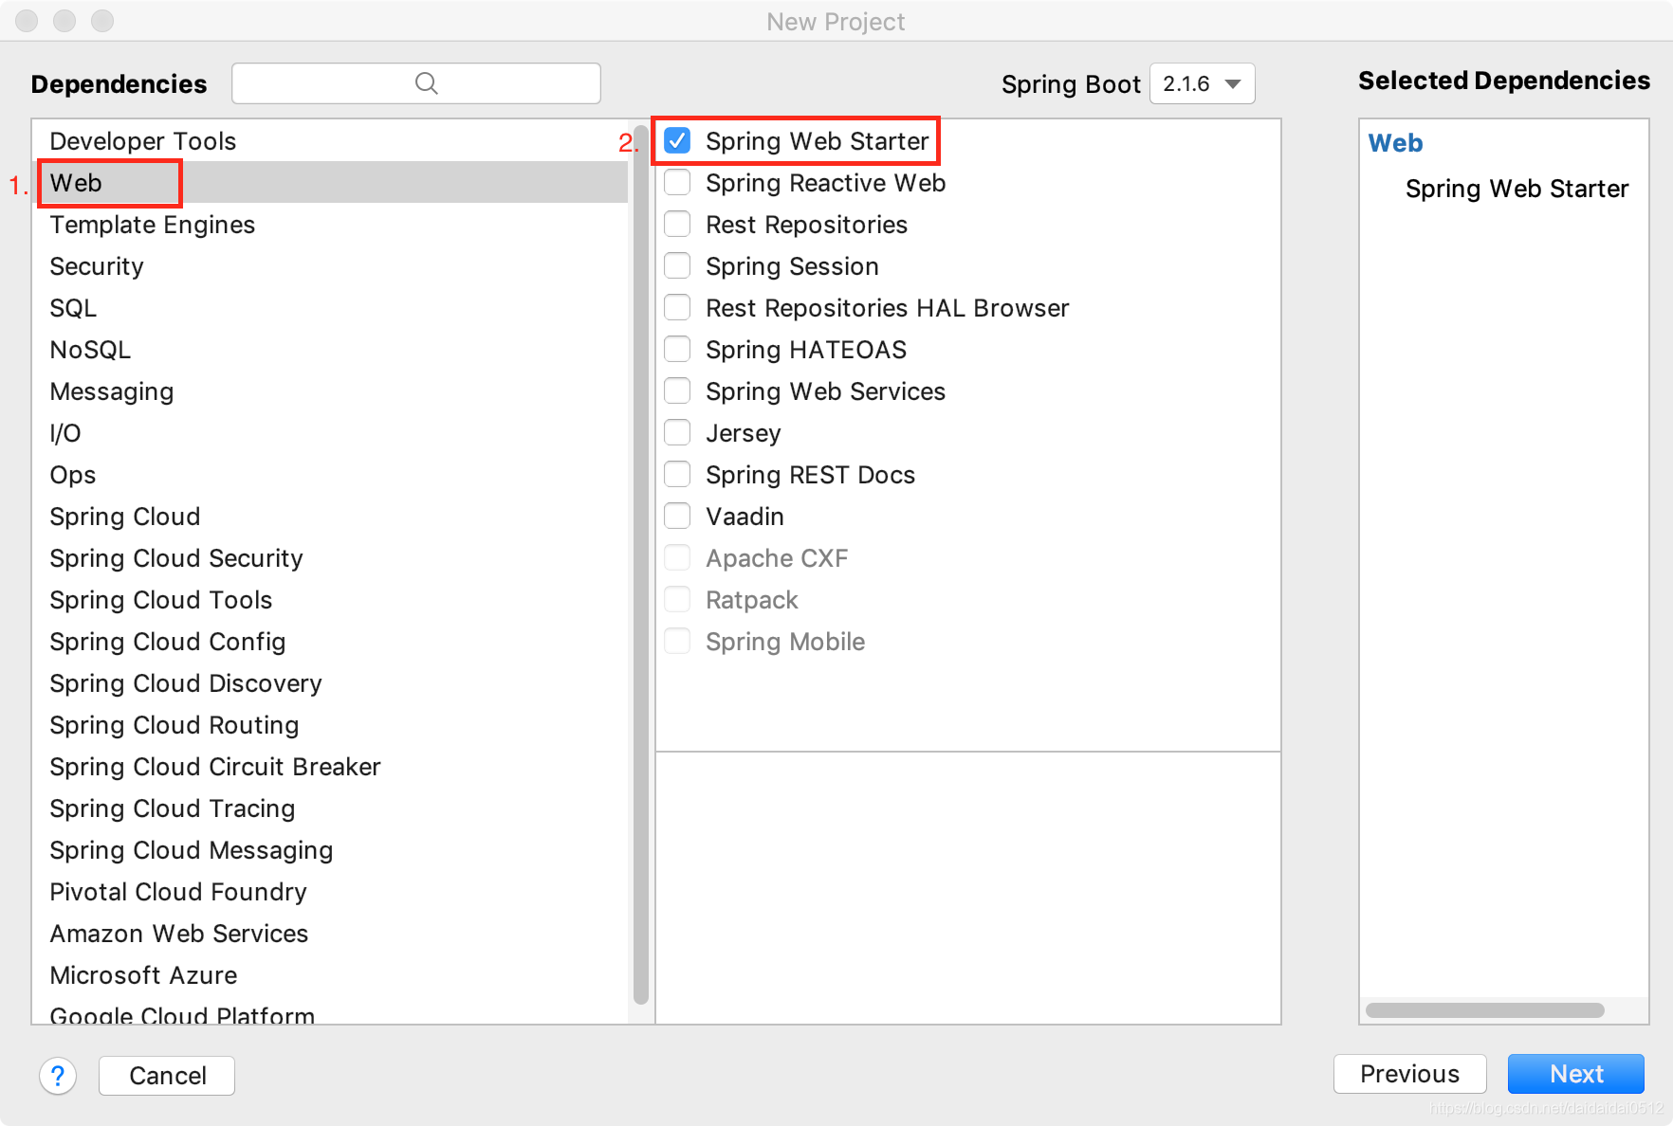This screenshot has height=1126, width=1673.
Task: Select Spring Cloud Security category
Action: (x=330, y=558)
